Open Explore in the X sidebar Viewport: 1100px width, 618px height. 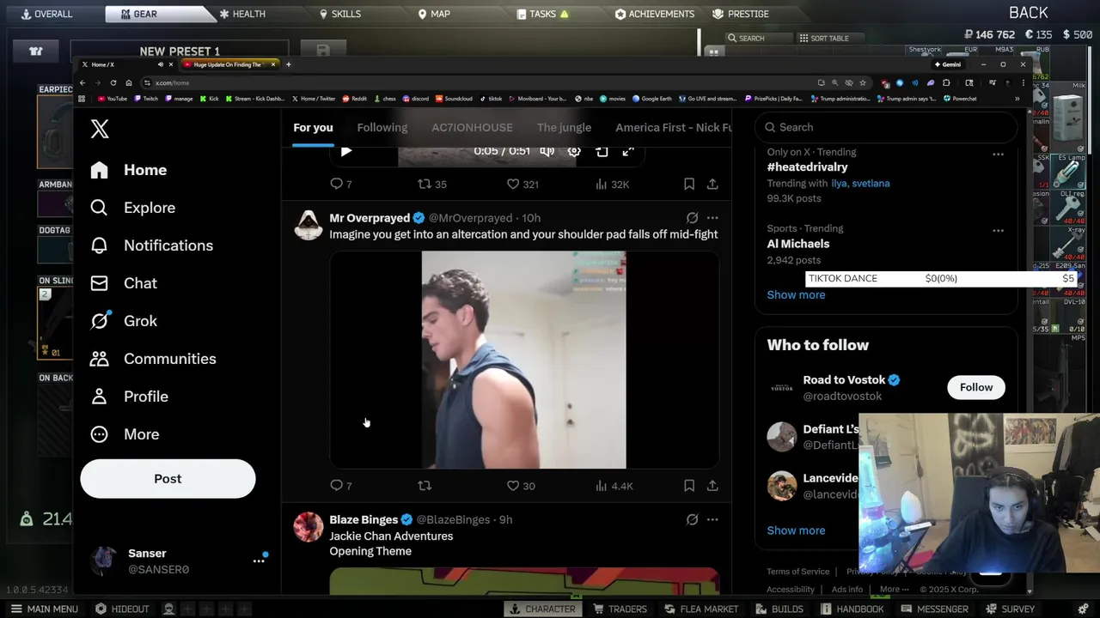133,208
